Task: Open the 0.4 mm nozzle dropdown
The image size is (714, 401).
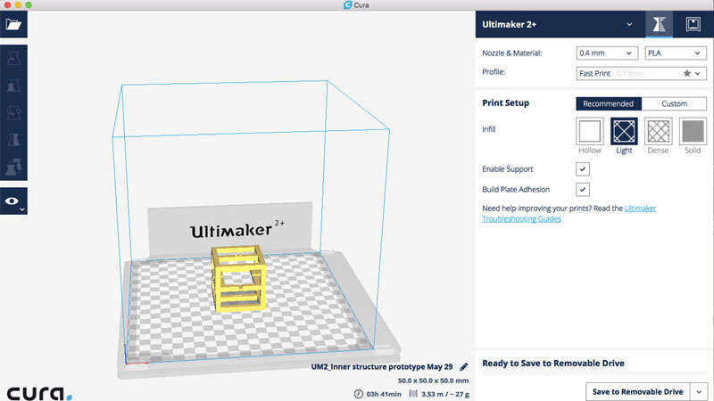Action: [x=606, y=53]
